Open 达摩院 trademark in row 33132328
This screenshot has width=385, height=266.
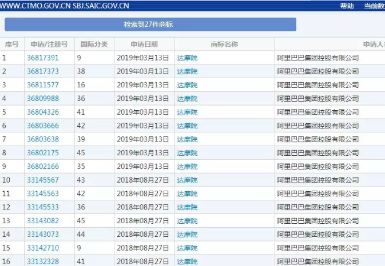187,261
